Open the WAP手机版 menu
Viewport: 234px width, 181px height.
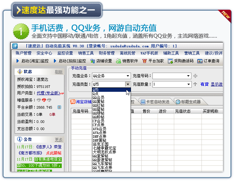tap(149, 53)
